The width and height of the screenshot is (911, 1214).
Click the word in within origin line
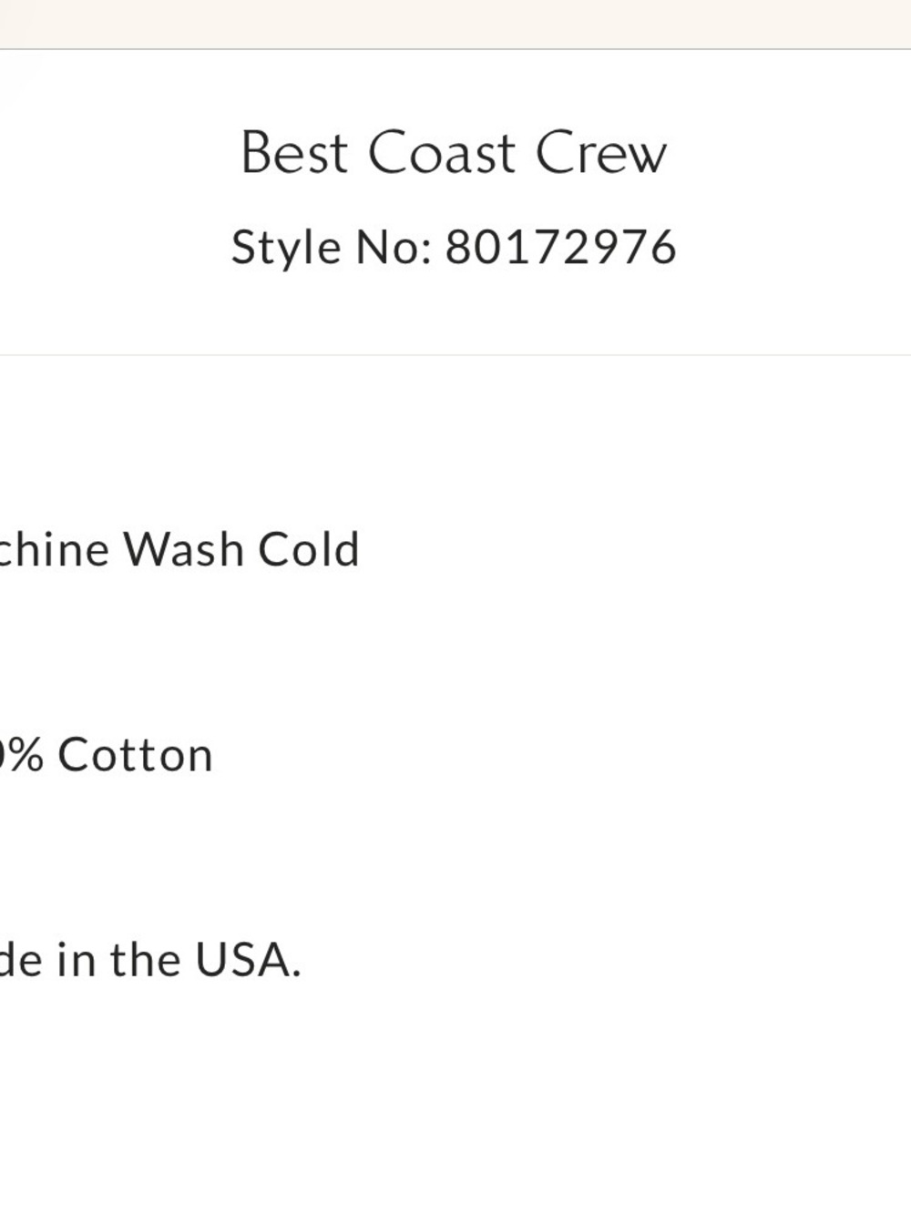[77, 959]
